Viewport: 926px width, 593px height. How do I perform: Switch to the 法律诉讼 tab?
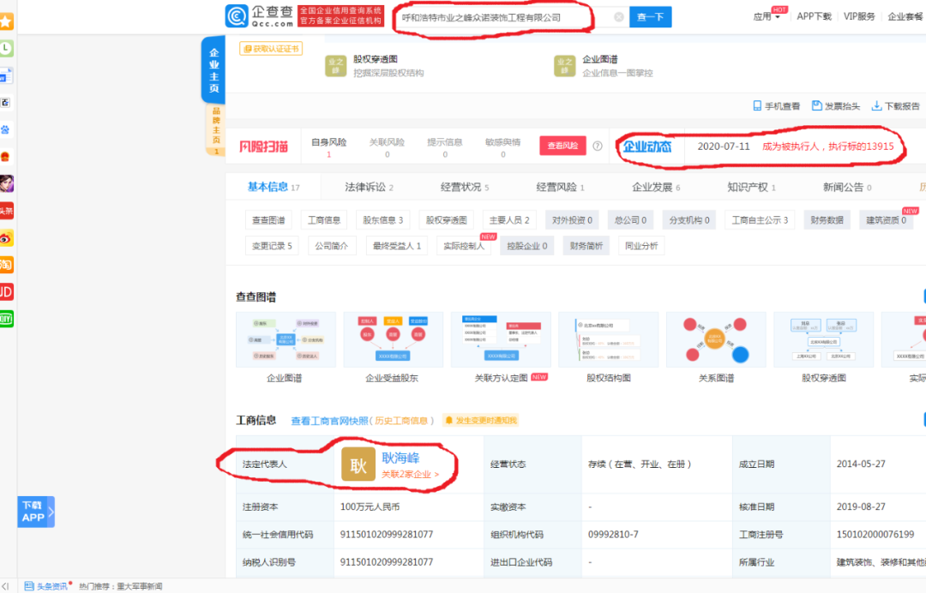[369, 187]
